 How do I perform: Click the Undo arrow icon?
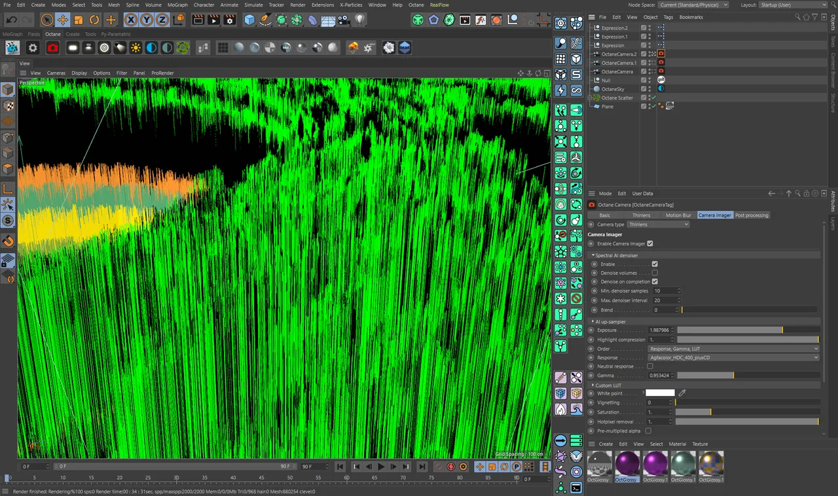(x=11, y=20)
